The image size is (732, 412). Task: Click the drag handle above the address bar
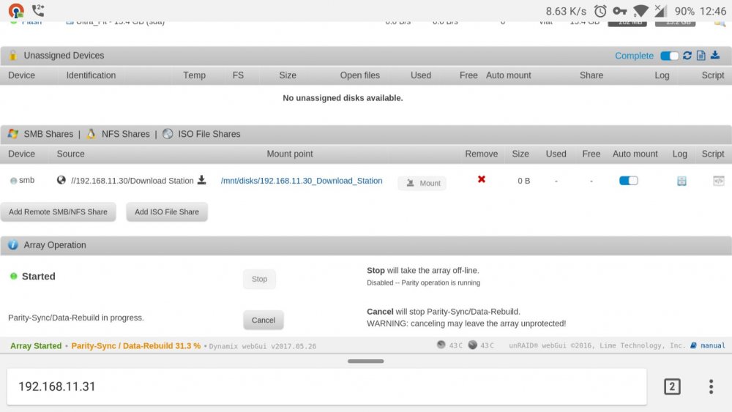[x=365, y=362]
